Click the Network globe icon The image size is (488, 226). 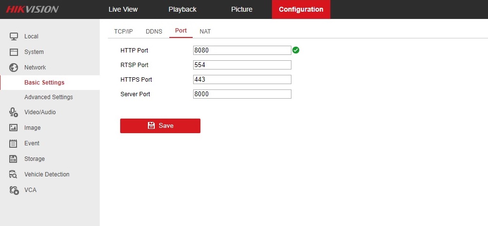[14, 68]
